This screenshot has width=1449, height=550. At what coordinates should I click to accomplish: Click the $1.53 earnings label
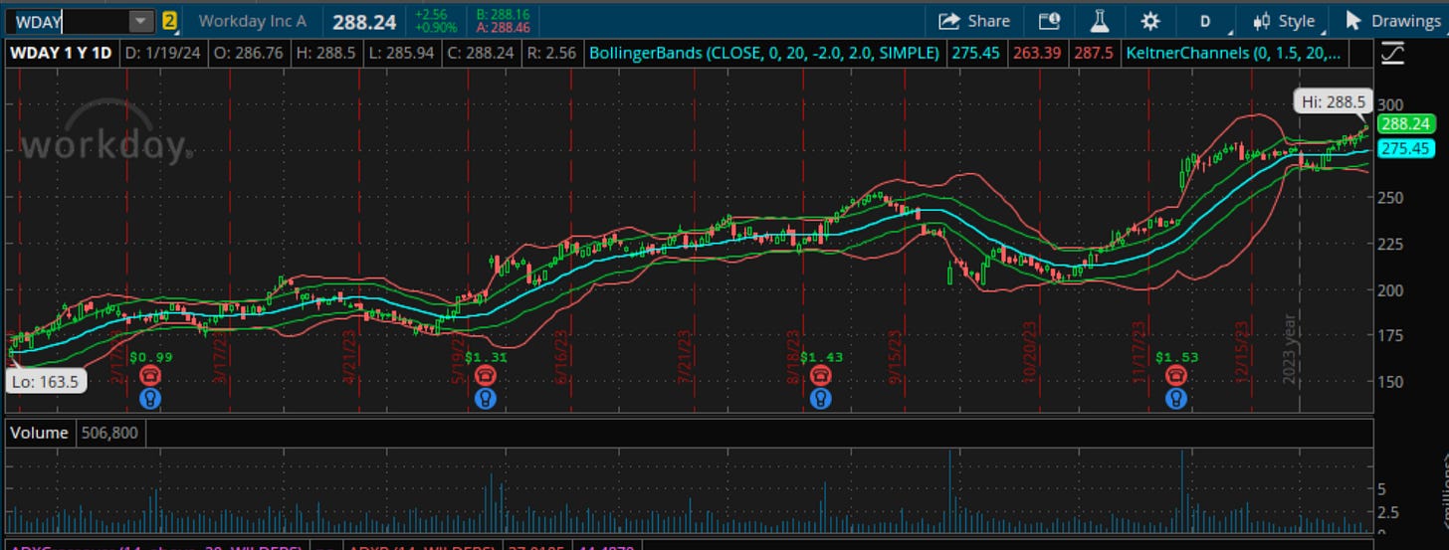coord(1176,356)
